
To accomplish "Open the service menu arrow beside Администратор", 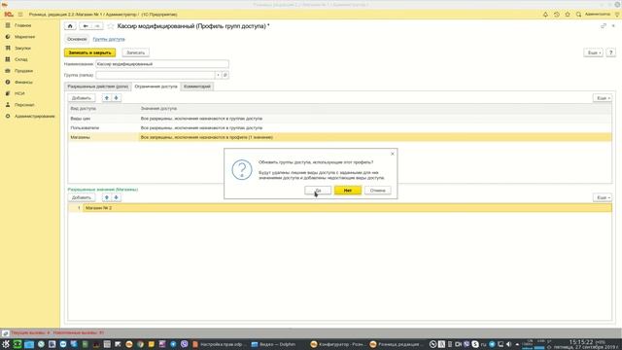I will click(x=617, y=15).
